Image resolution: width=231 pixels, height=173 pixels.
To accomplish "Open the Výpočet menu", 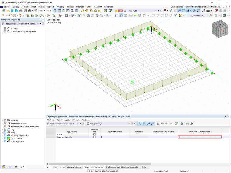I will pyautogui.click(x=50, y=7).
